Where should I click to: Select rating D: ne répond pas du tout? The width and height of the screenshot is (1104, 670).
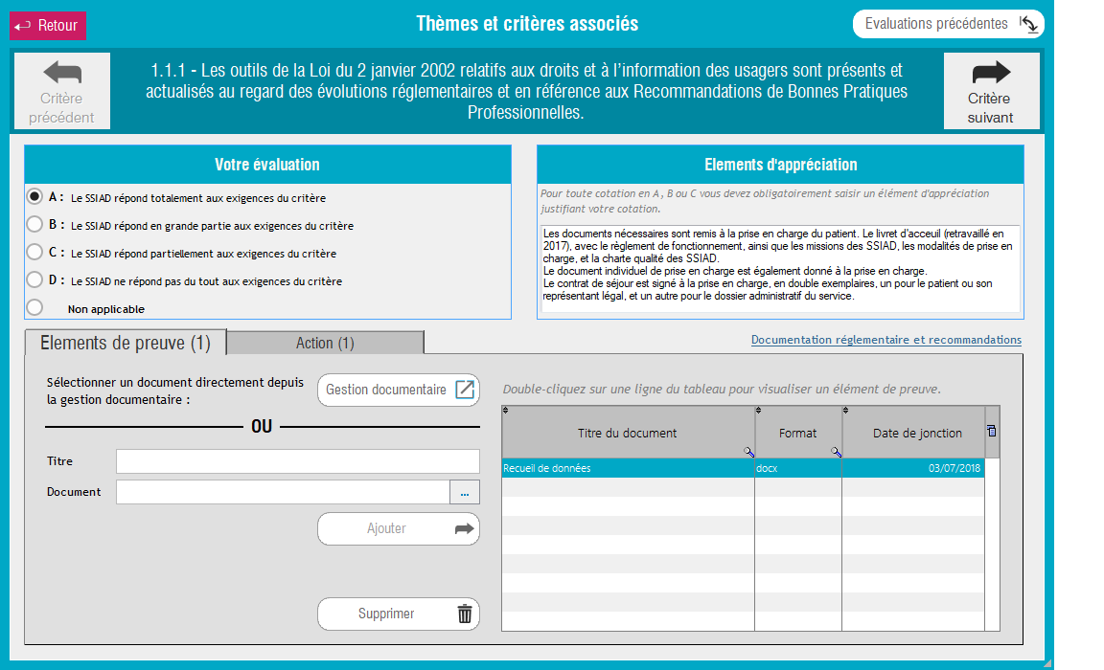coord(34,279)
